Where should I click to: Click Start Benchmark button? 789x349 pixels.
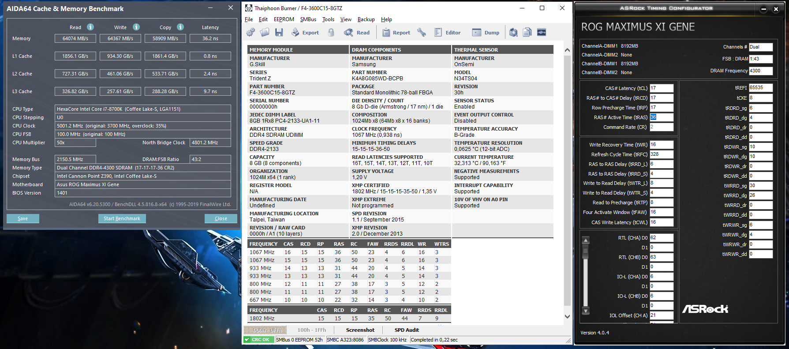(x=122, y=218)
